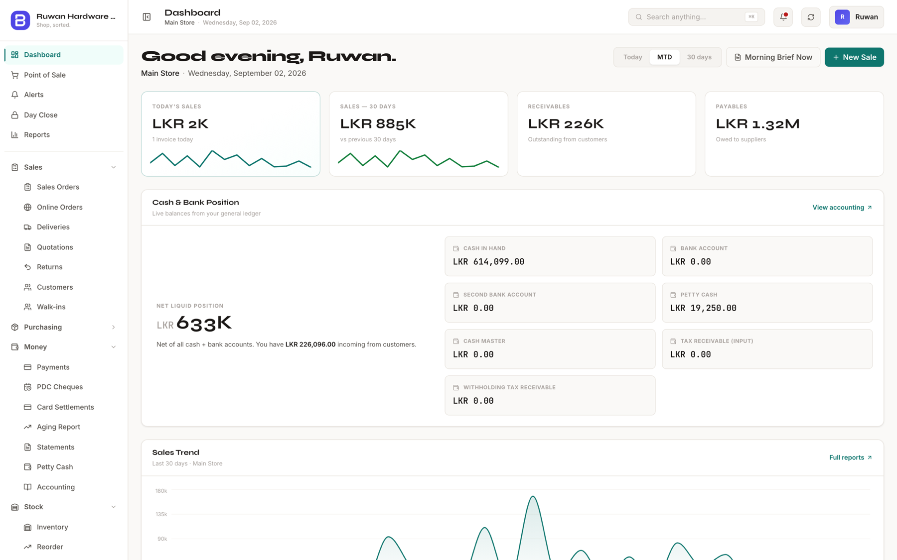Click the Payments card icon
Viewport: 897px width, 560px height.
click(x=27, y=367)
